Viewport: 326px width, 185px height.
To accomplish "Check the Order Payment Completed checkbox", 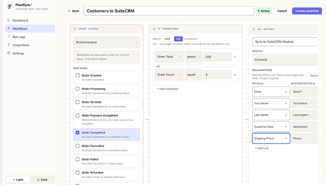I will click(x=77, y=116).
